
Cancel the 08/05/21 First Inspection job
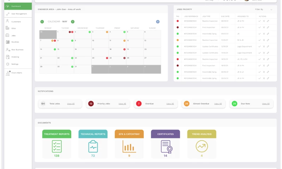point(264,27)
